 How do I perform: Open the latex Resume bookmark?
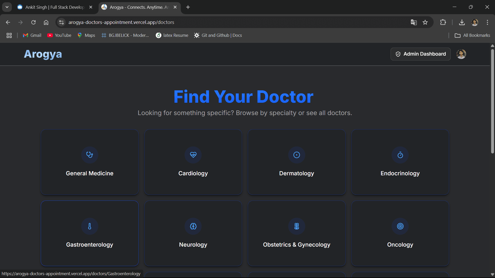[172, 35]
